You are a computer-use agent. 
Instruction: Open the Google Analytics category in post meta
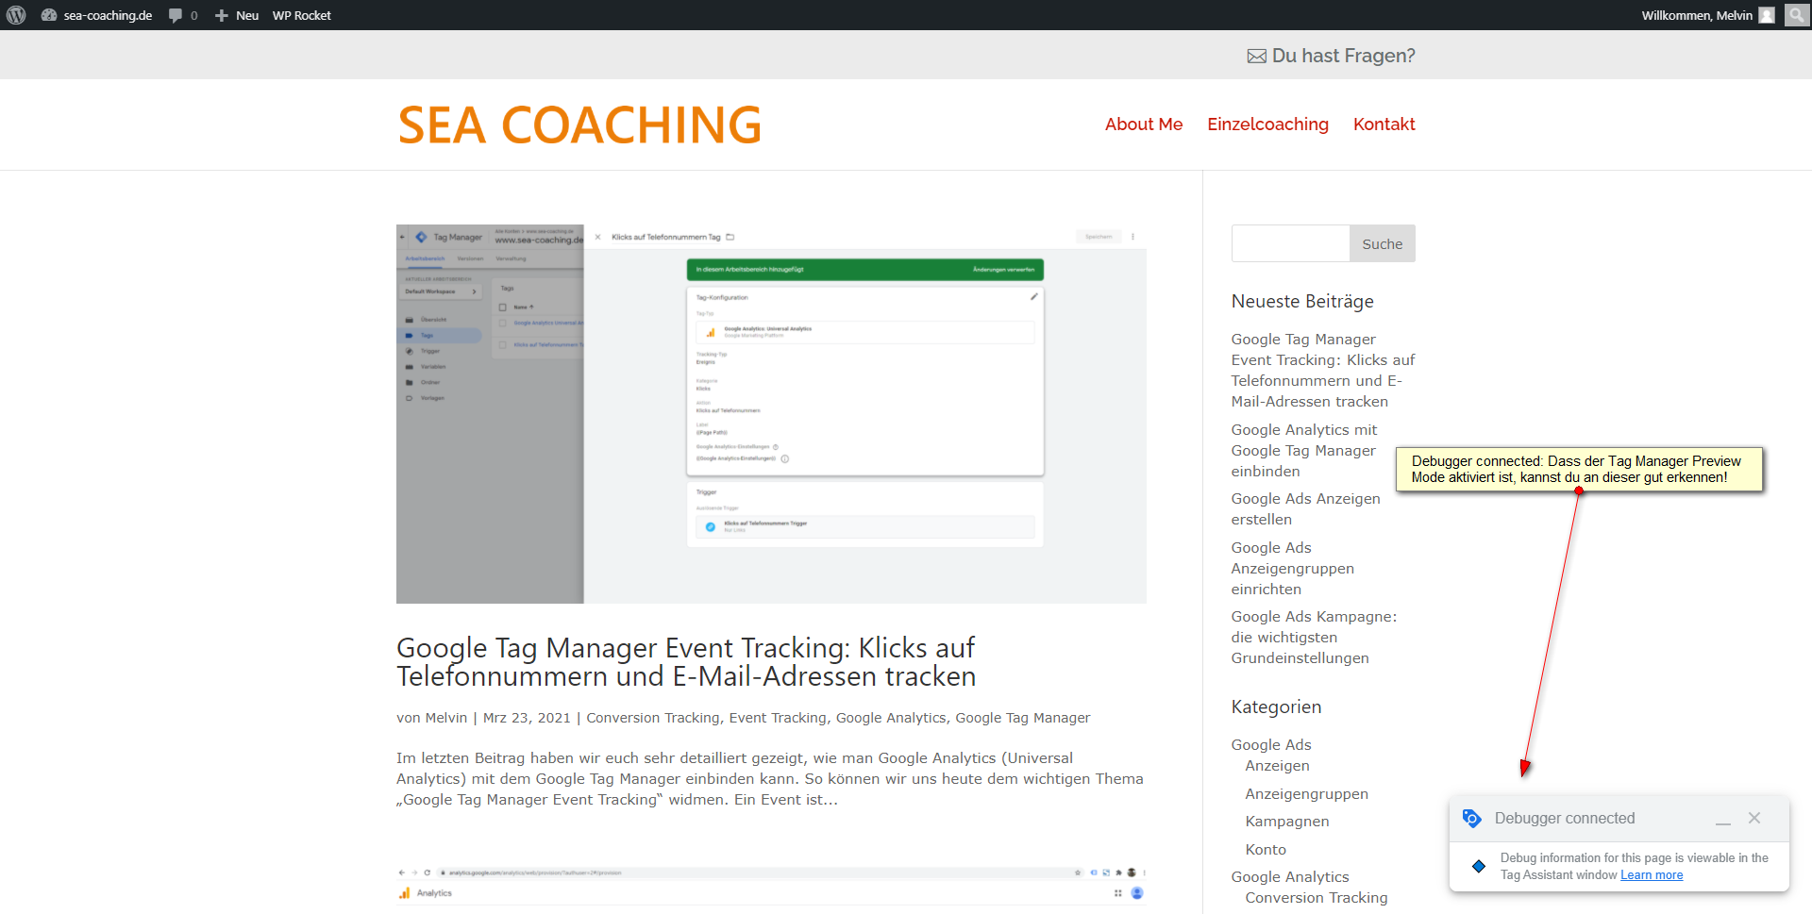[891, 718]
